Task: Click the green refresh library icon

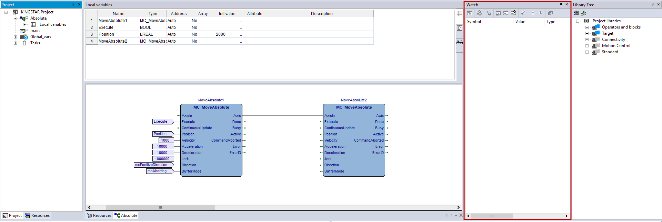Action: point(583,13)
